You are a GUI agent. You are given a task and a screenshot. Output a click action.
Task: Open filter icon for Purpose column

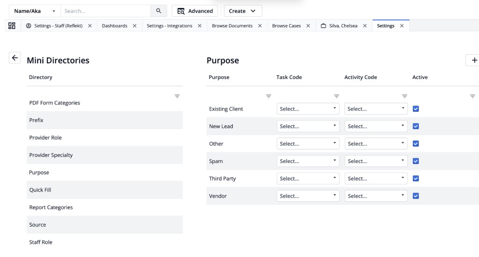pos(269,96)
